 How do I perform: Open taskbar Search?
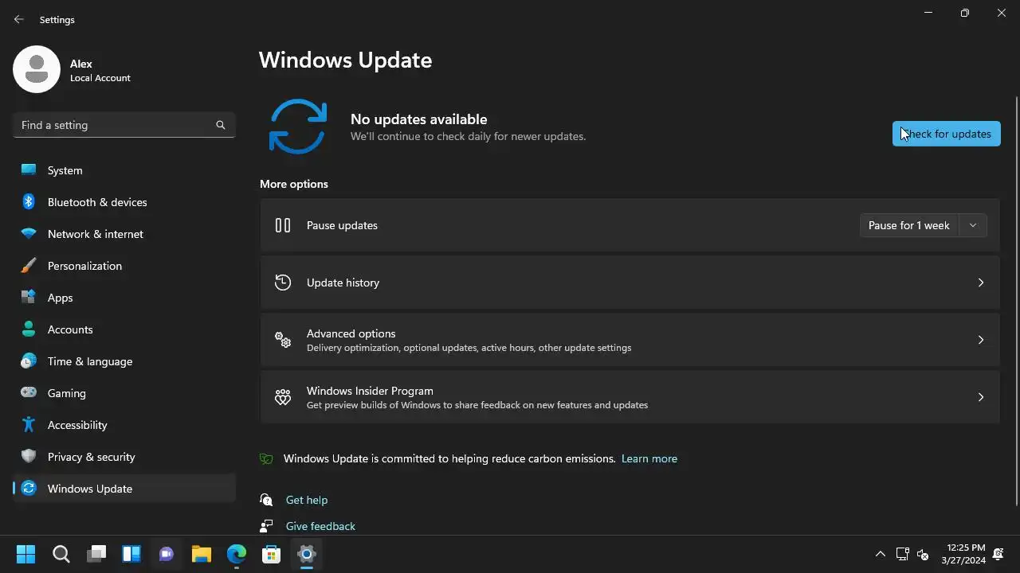(x=61, y=554)
